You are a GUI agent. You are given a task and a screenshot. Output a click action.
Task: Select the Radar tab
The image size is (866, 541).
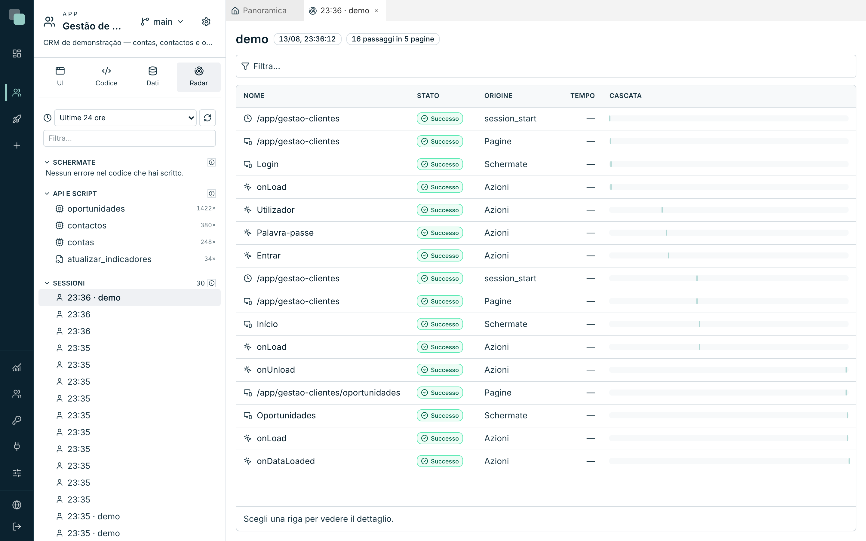pyautogui.click(x=198, y=77)
